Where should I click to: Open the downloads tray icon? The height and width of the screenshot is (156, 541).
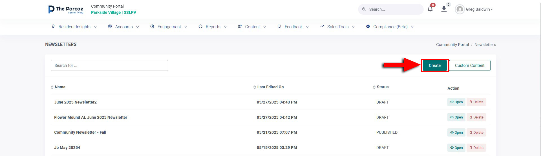(444, 9)
